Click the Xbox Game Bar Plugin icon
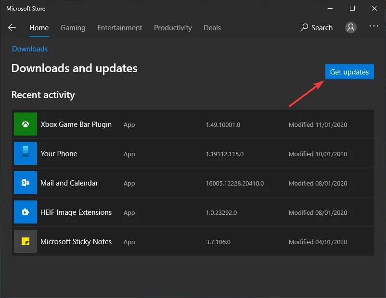 [26, 124]
